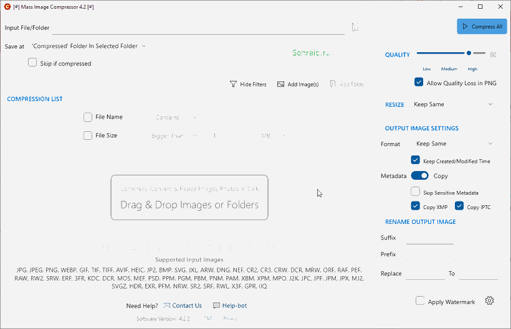Click the replacement To text field

(479, 274)
